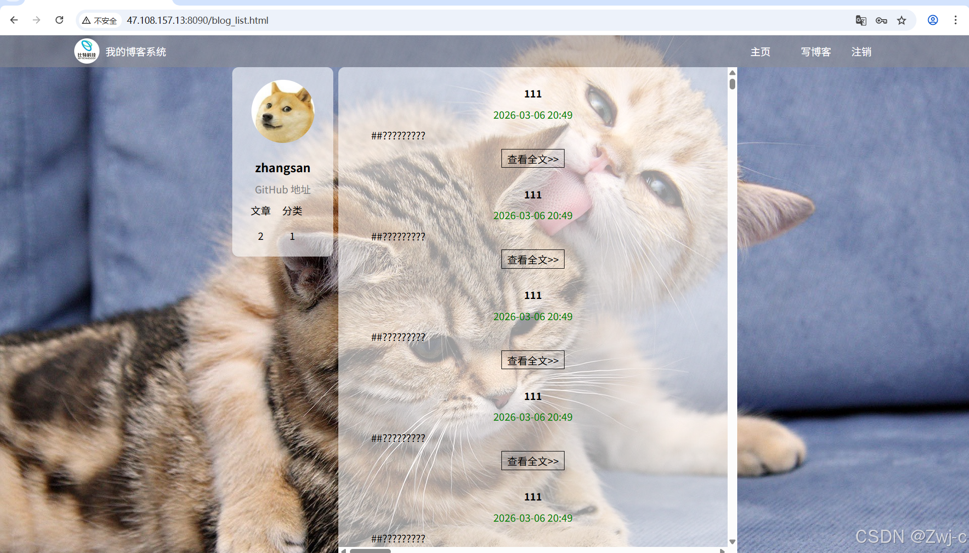This screenshot has width=969, height=553.
Task: Open the browser profile icon
Action: tap(933, 20)
